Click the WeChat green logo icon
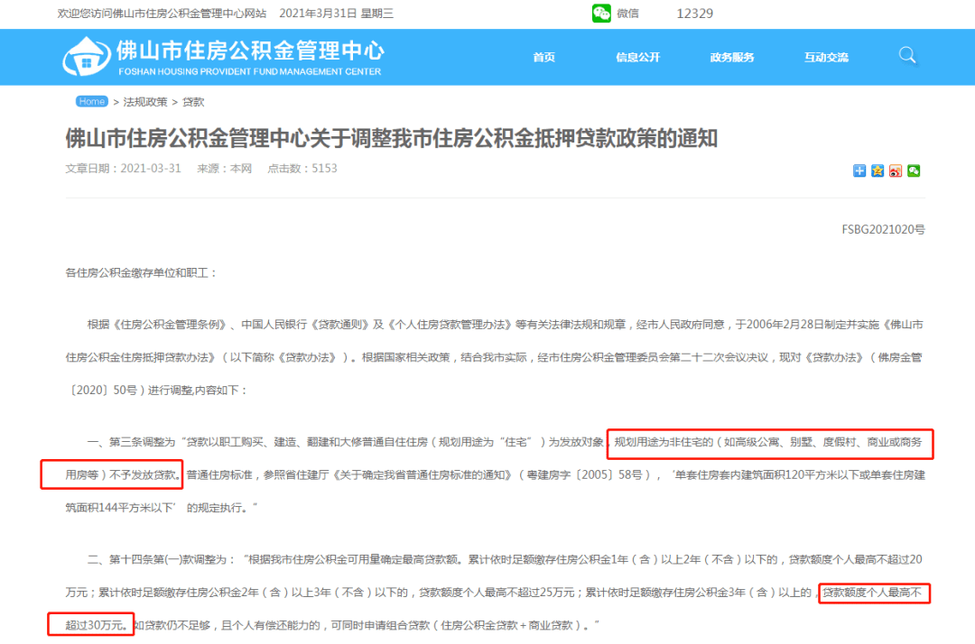The image size is (975, 644). click(x=601, y=13)
